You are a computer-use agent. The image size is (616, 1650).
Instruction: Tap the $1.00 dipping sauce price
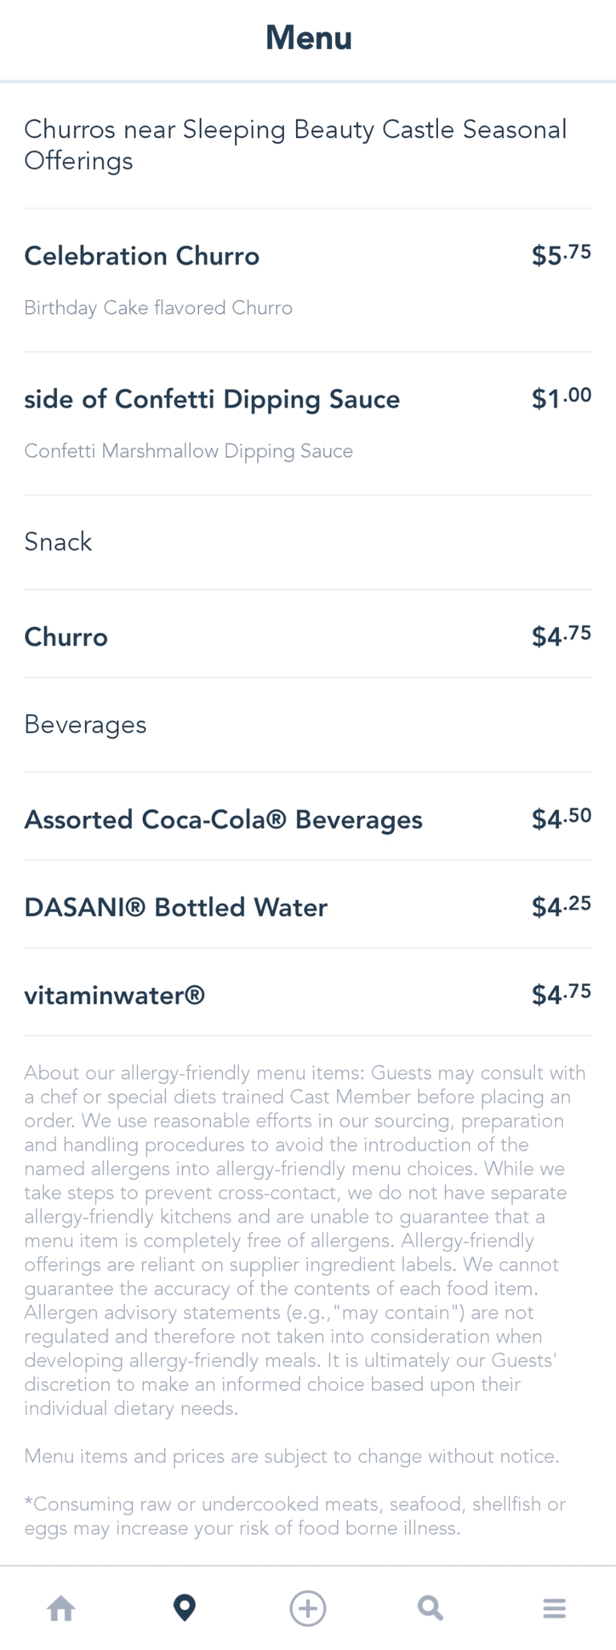(561, 398)
